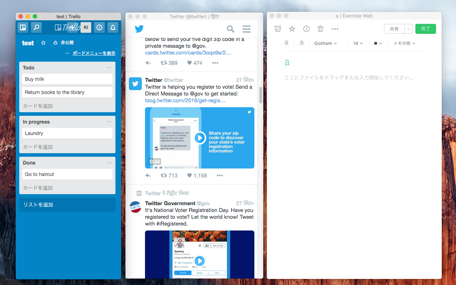The width and height of the screenshot is (456, 285).
Task: Open the Twitter Government VOTE avatar
Action: point(135,207)
